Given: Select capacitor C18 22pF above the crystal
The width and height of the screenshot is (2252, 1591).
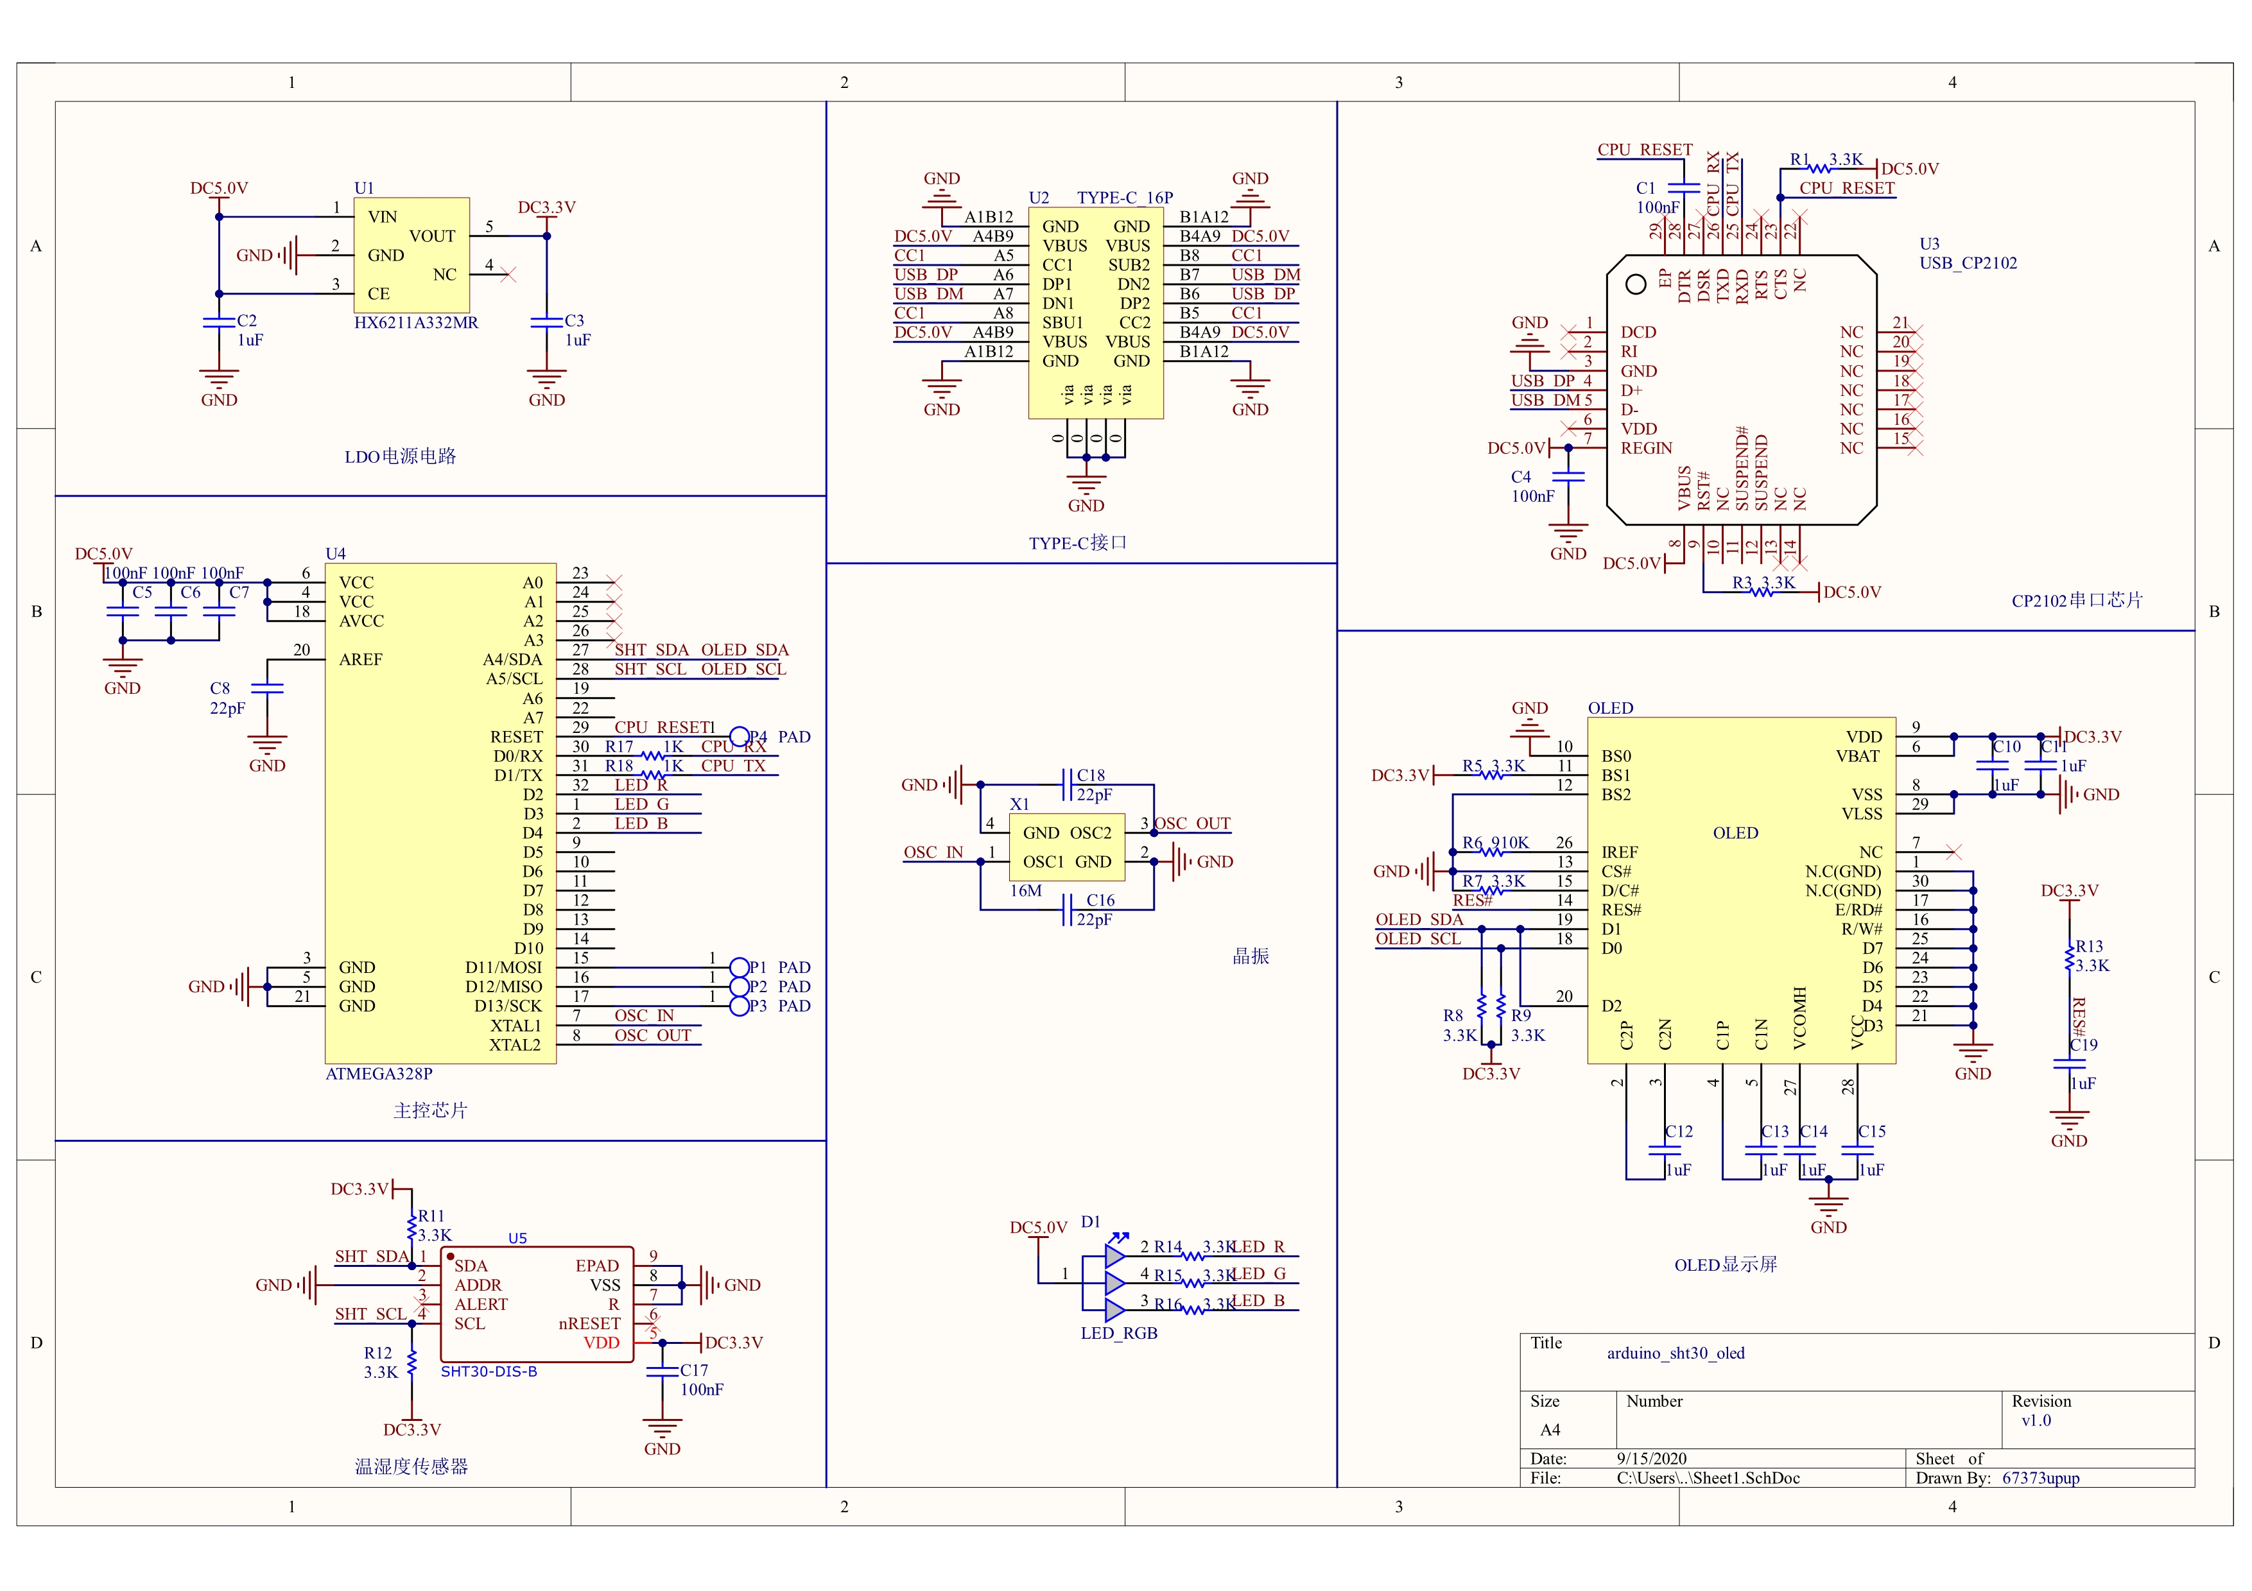Looking at the screenshot, I should pyautogui.click(x=1067, y=784).
